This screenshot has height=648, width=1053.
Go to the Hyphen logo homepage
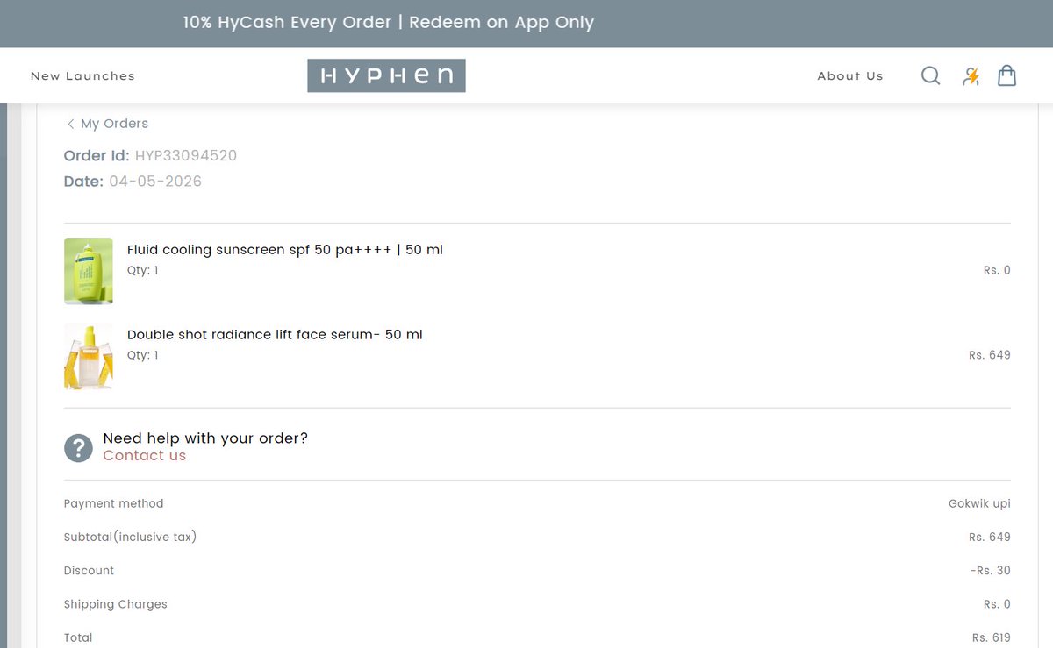(386, 75)
